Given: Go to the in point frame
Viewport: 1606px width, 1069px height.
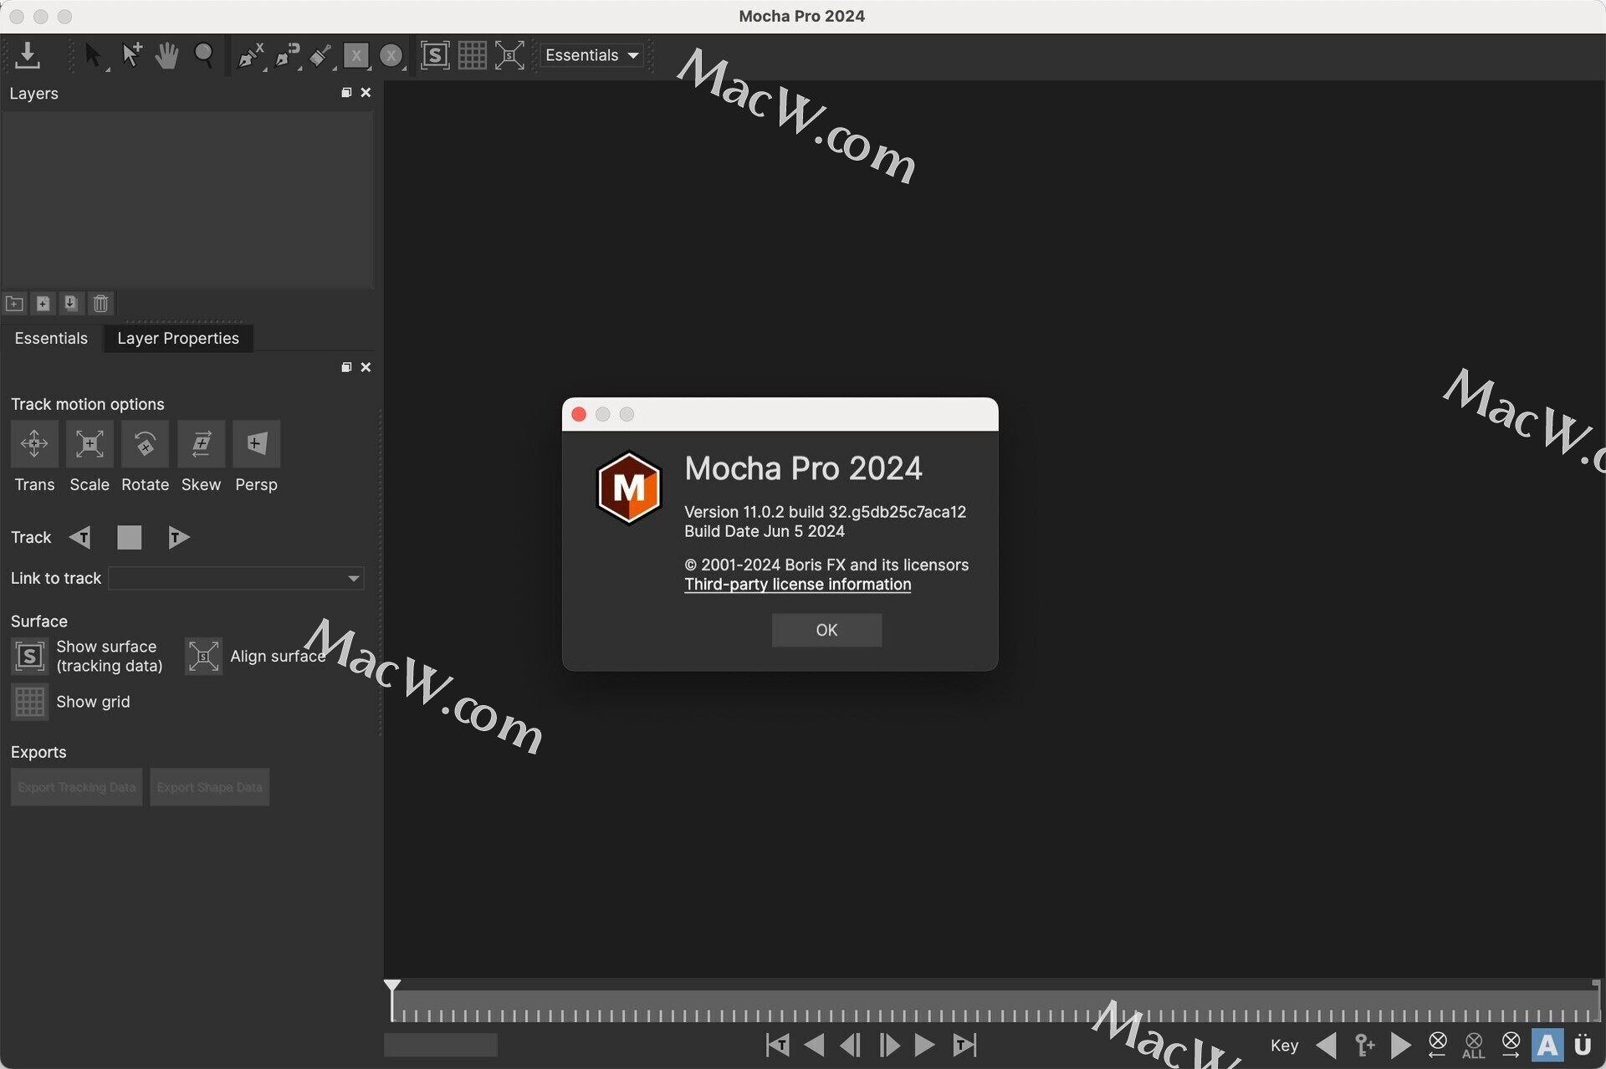Looking at the screenshot, I should coord(777,1046).
